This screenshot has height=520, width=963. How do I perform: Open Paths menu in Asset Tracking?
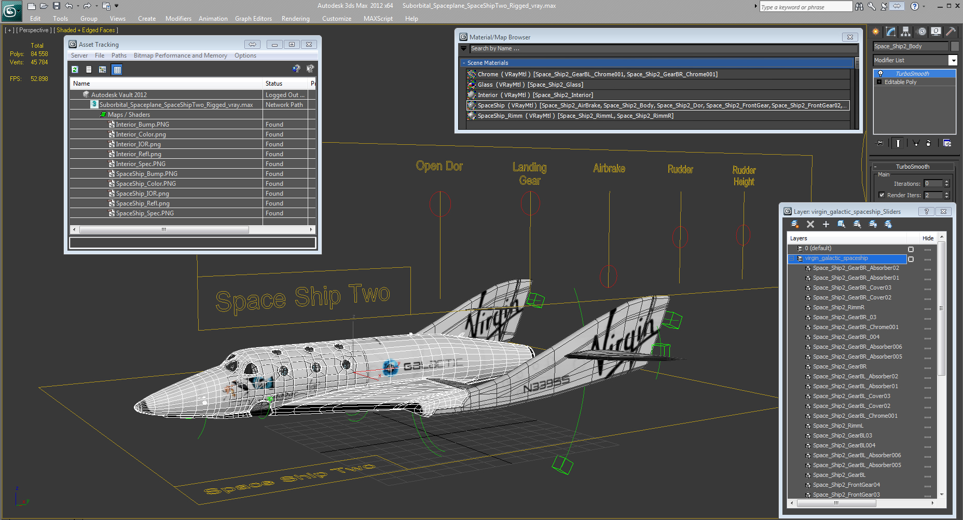(x=119, y=56)
